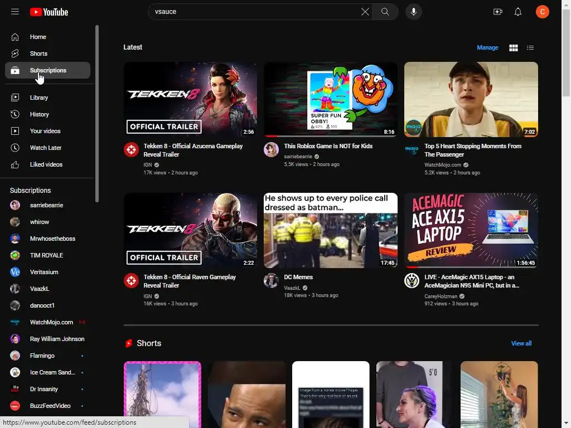The height and width of the screenshot is (428, 571).
Task: Open the account avatar menu
Action: [x=542, y=12]
